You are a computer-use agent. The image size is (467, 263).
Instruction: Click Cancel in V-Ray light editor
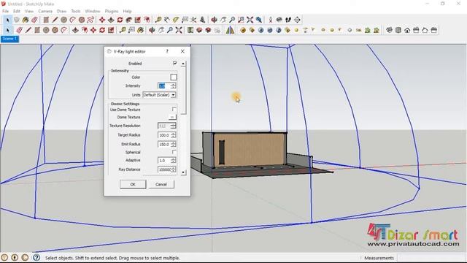pos(161,184)
